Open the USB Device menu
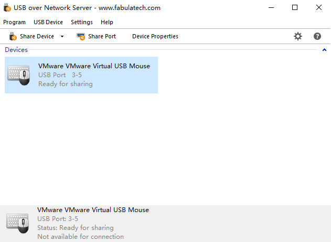Viewport: 331px width, 242px height. pyautogui.click(x=48, y=22)
